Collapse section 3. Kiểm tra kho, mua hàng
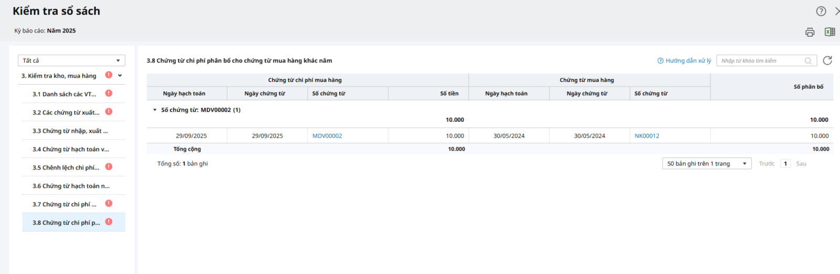Screen dimensions: 840x274 (x=120, y=76)
